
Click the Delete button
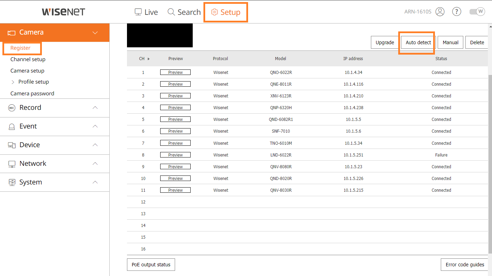click(477, 42)
